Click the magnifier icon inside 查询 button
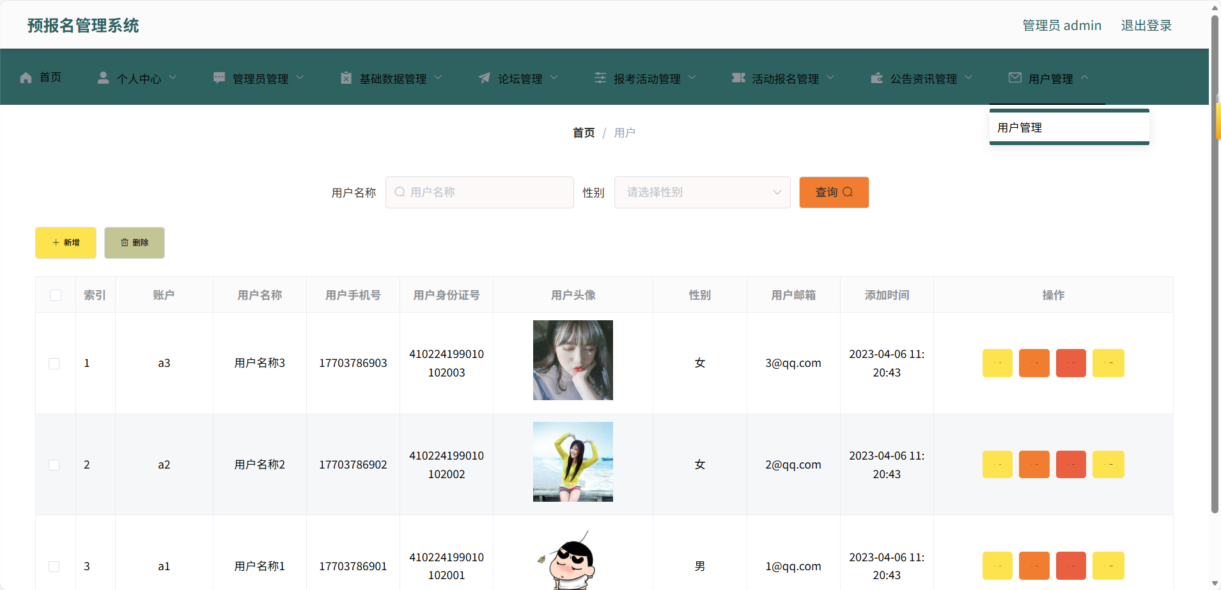This screenshot has height=590, width=1221. (x=848, y=192)
